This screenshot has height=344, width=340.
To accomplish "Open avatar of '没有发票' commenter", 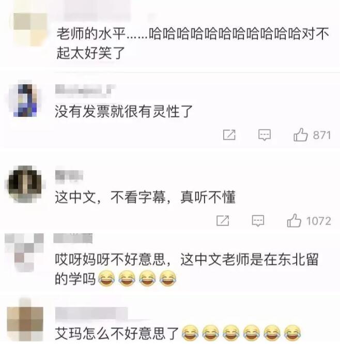I will pos(25,100).
